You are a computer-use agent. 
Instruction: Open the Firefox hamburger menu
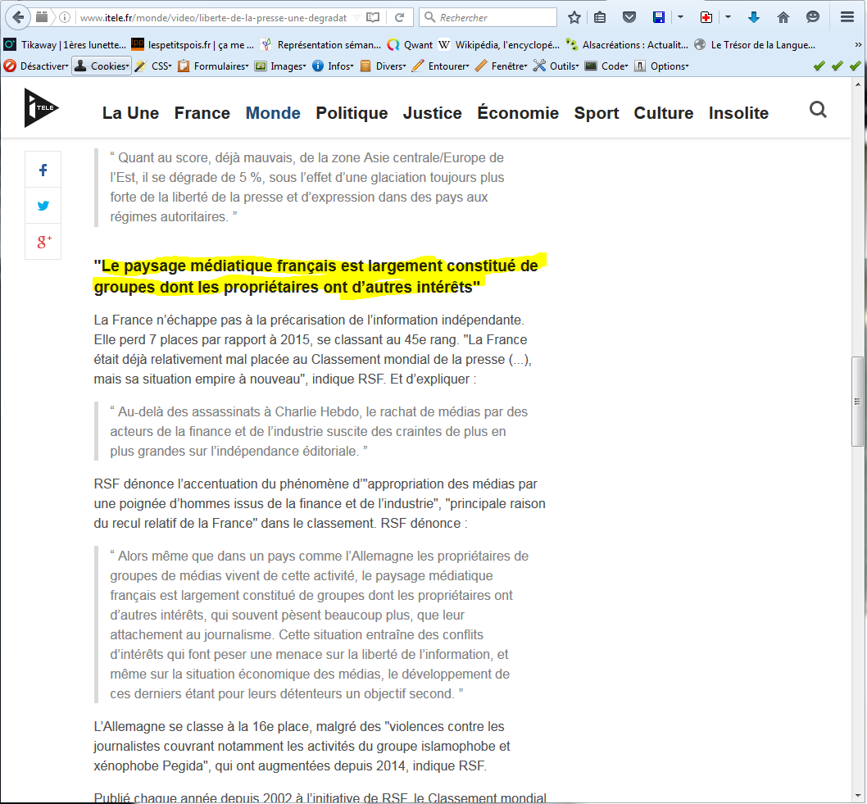pos(847,17)
